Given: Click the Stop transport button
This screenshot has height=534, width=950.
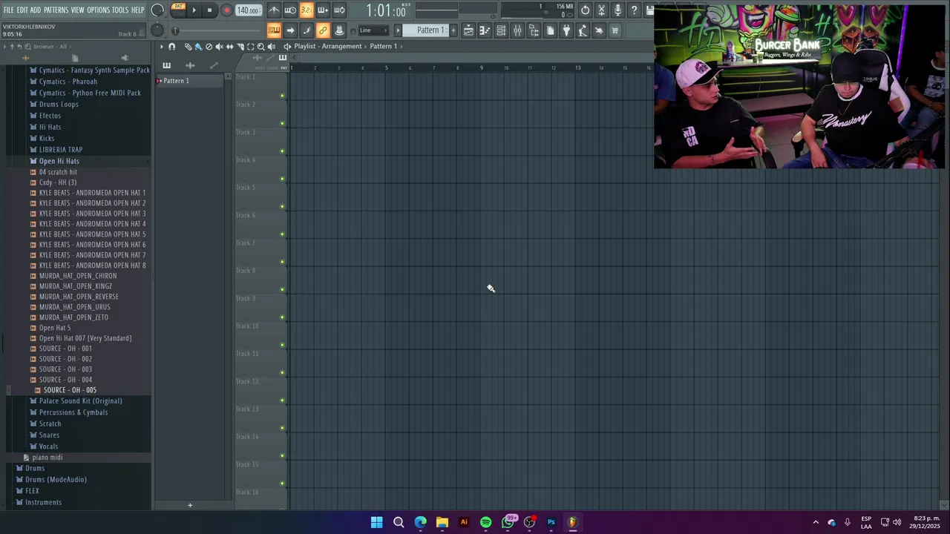Looking at the screenshot, I should point(210,10).
